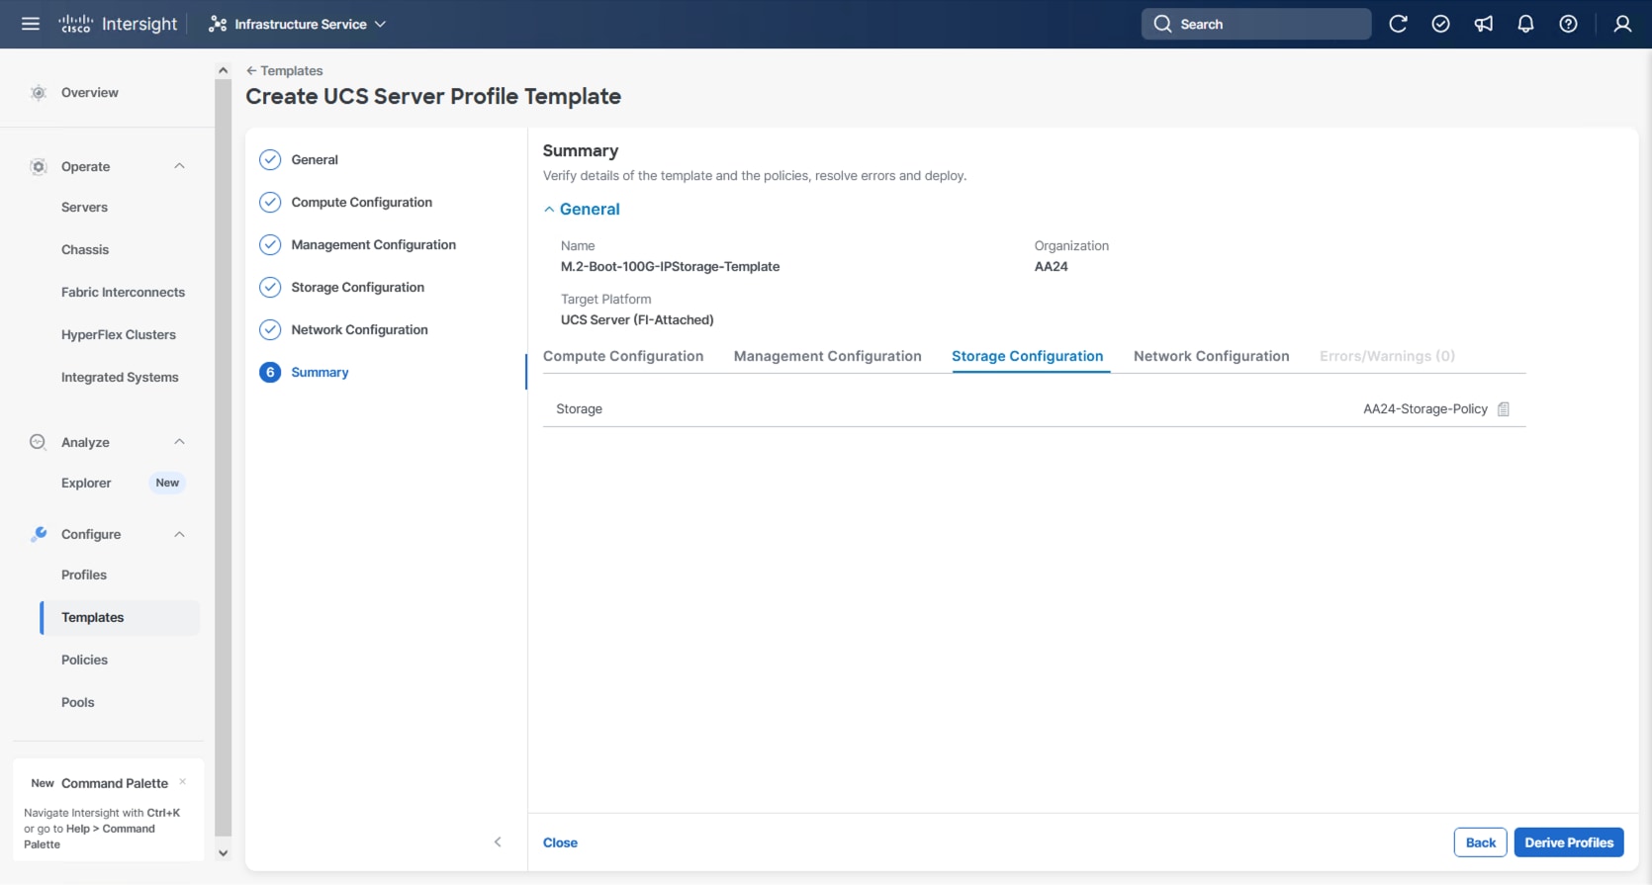1652x885 pixels.
Task: Collapse the wizard steps panel arrow
Action: (498, 842)
